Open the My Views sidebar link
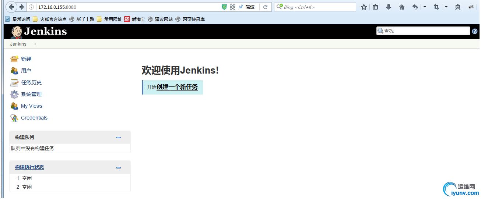This screenshot has height=199, width=481. [32, 106]
